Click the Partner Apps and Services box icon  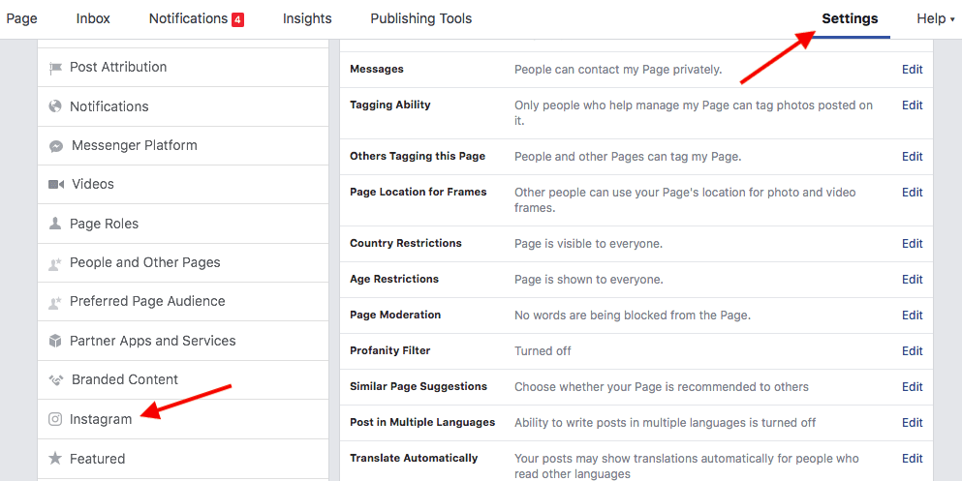pyautogui.click(x=55, y=341)
